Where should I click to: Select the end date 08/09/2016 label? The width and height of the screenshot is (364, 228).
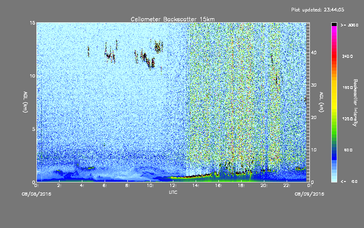coord(309,194)
